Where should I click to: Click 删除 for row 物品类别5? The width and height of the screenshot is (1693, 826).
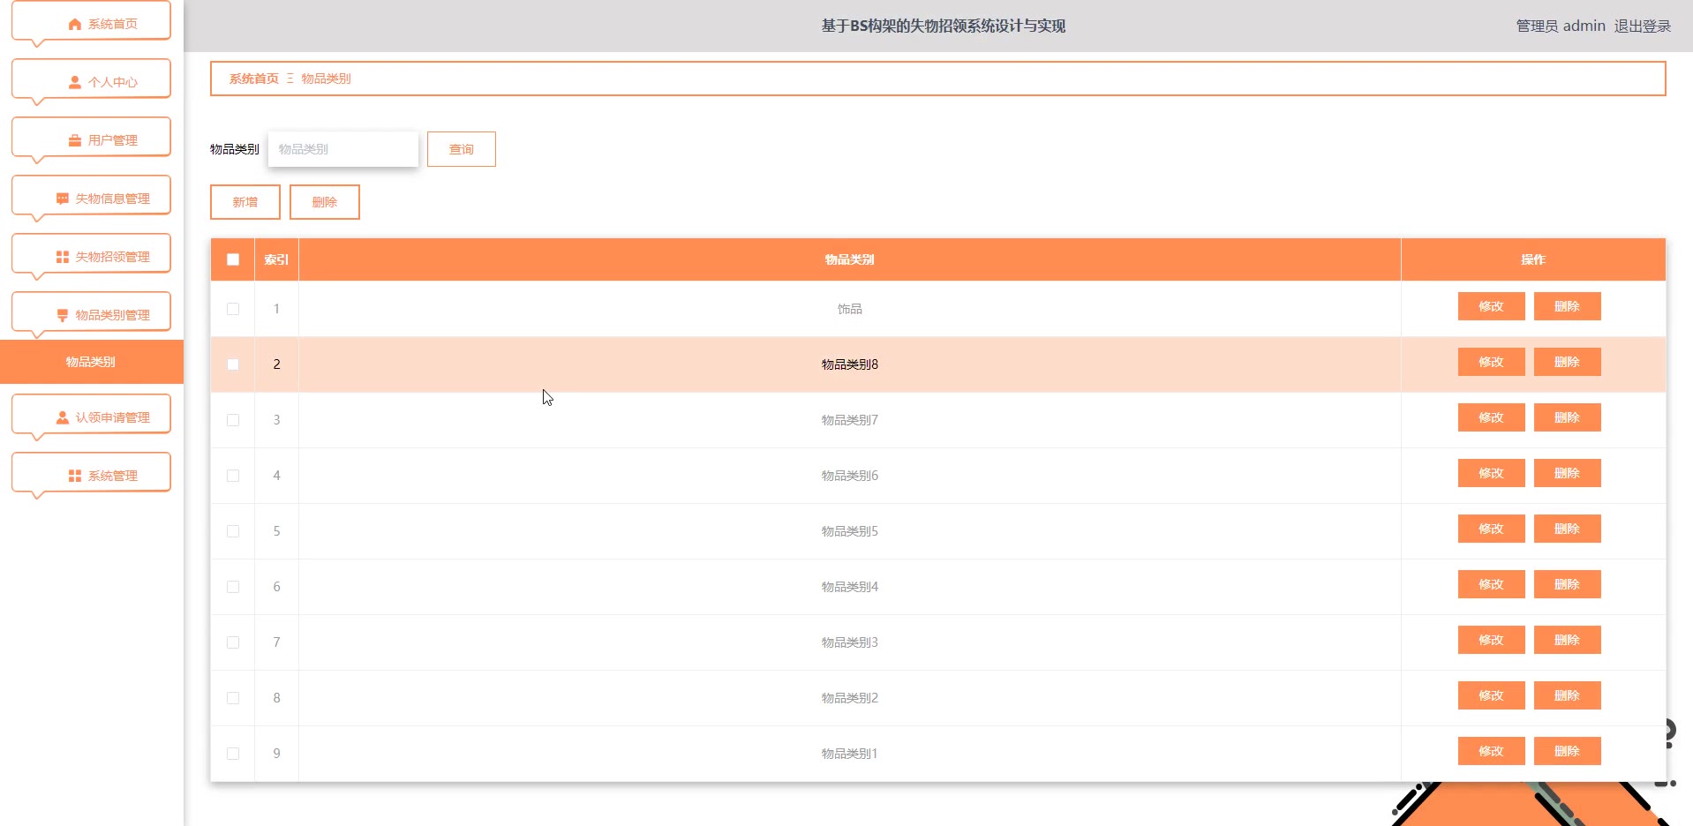point(1568,529)
